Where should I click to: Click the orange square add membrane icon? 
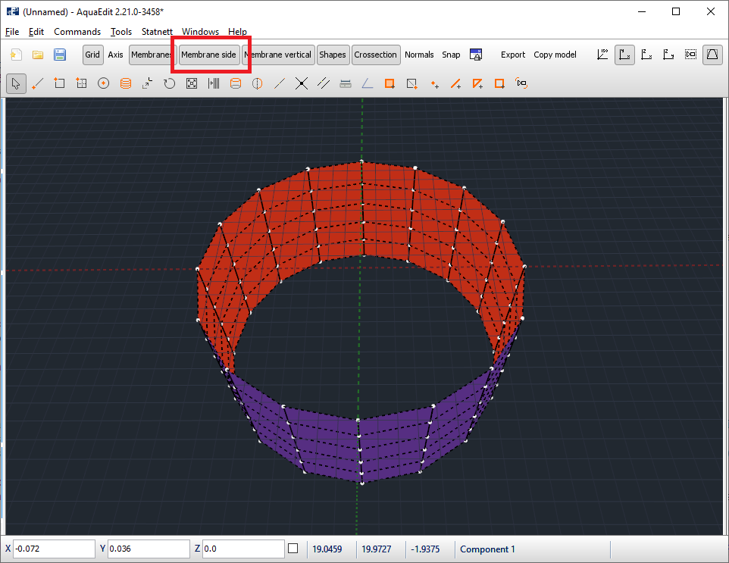(x=390, y=83)
